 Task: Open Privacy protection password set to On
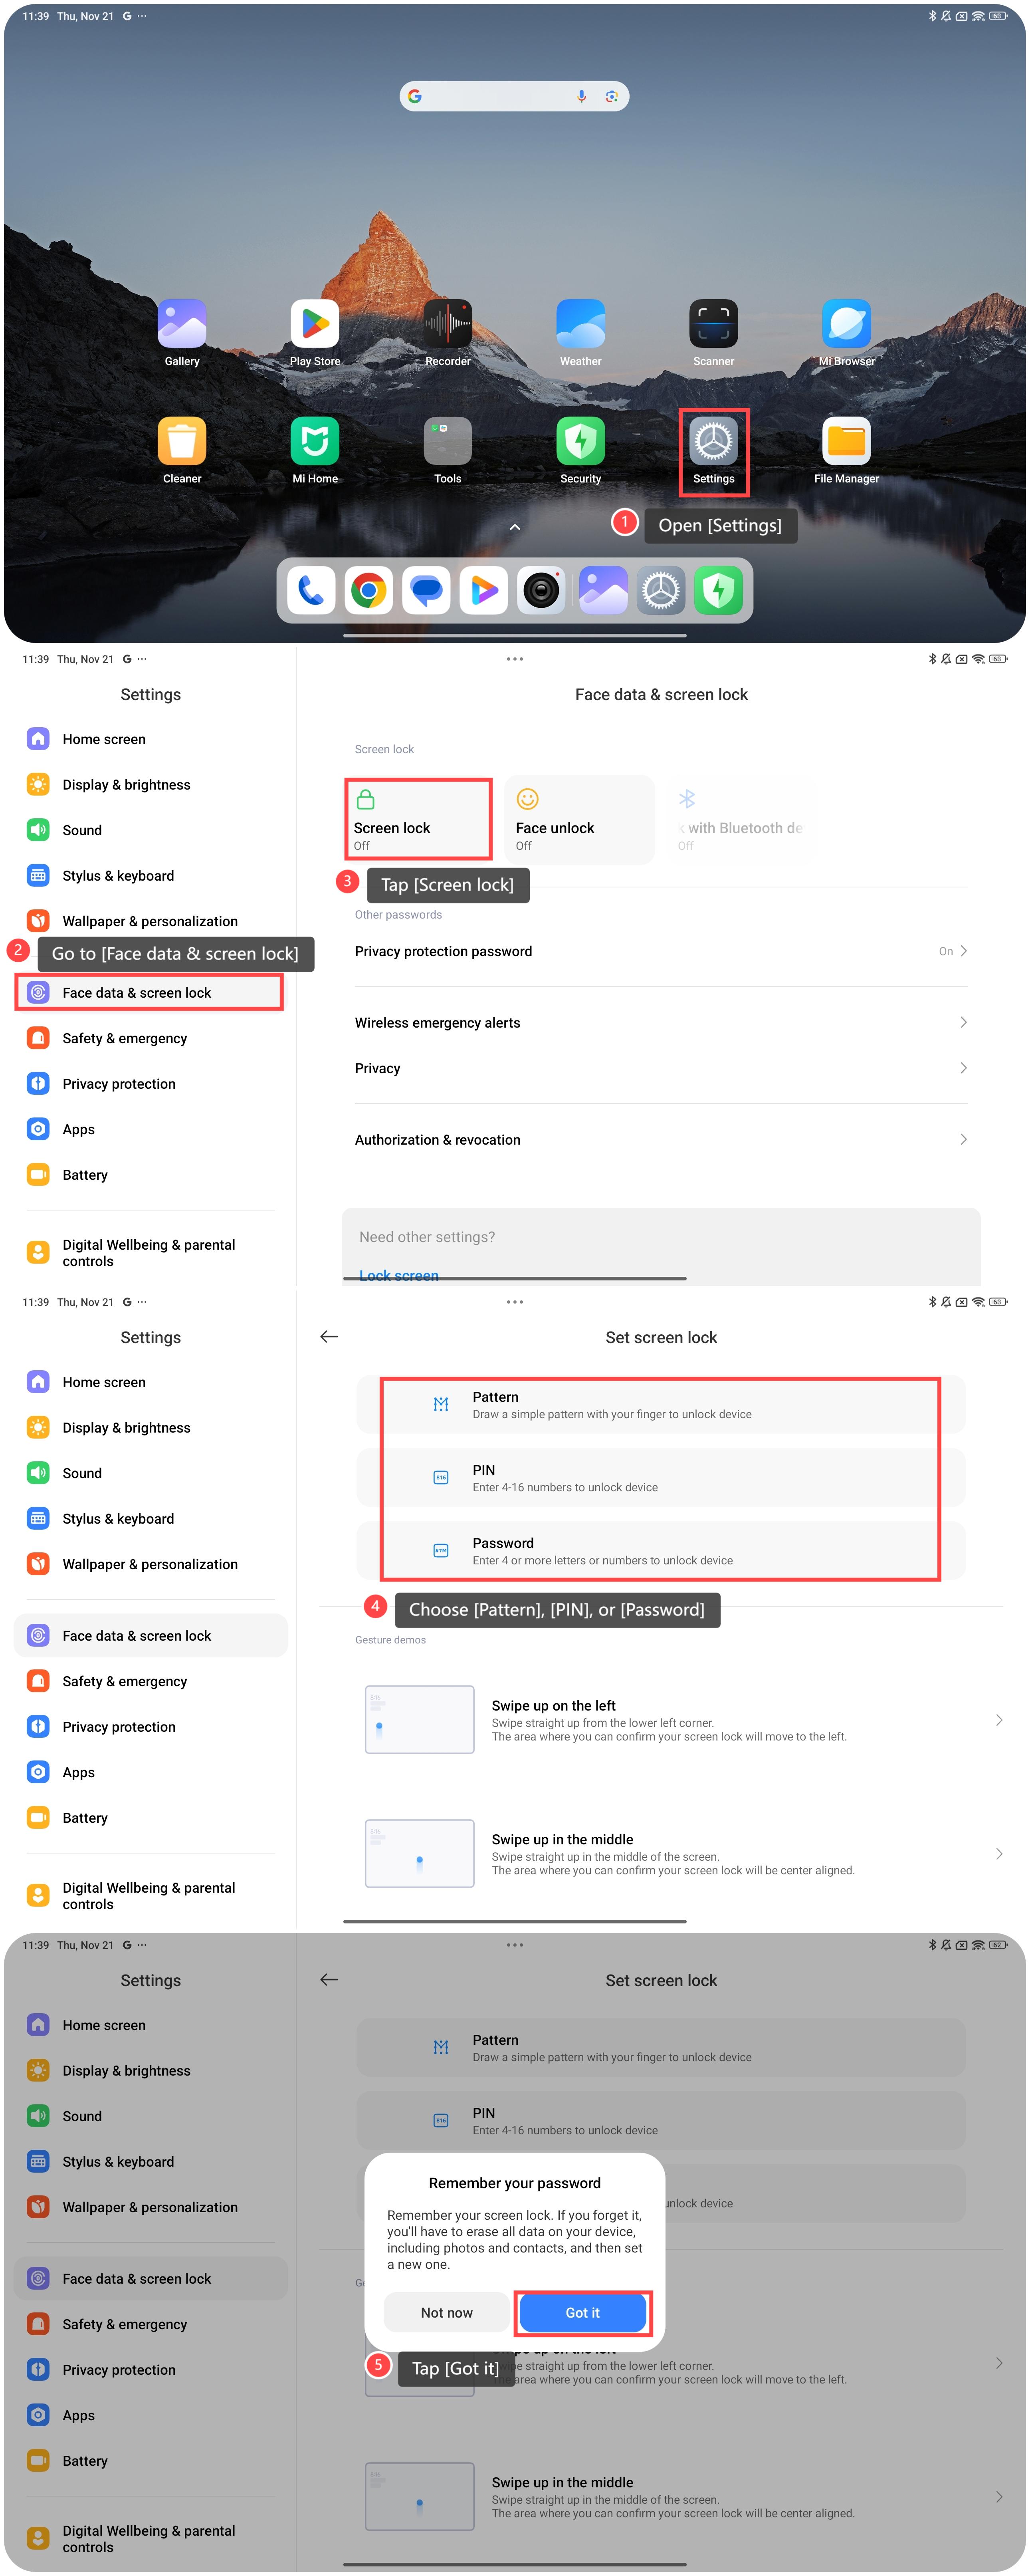click(x=661, y=951)
